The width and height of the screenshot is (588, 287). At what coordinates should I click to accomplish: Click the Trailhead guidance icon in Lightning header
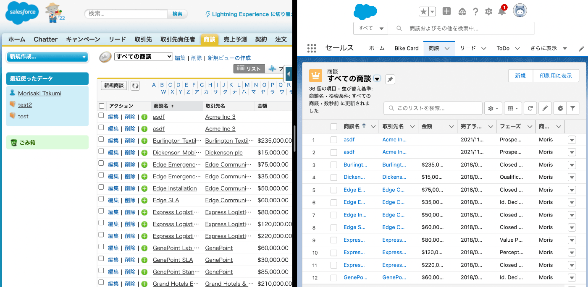(462, 12)
